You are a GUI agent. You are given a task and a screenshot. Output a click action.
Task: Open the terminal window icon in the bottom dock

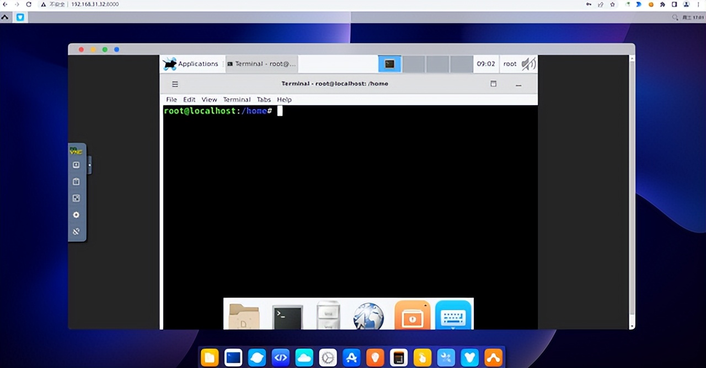(399, 358)
